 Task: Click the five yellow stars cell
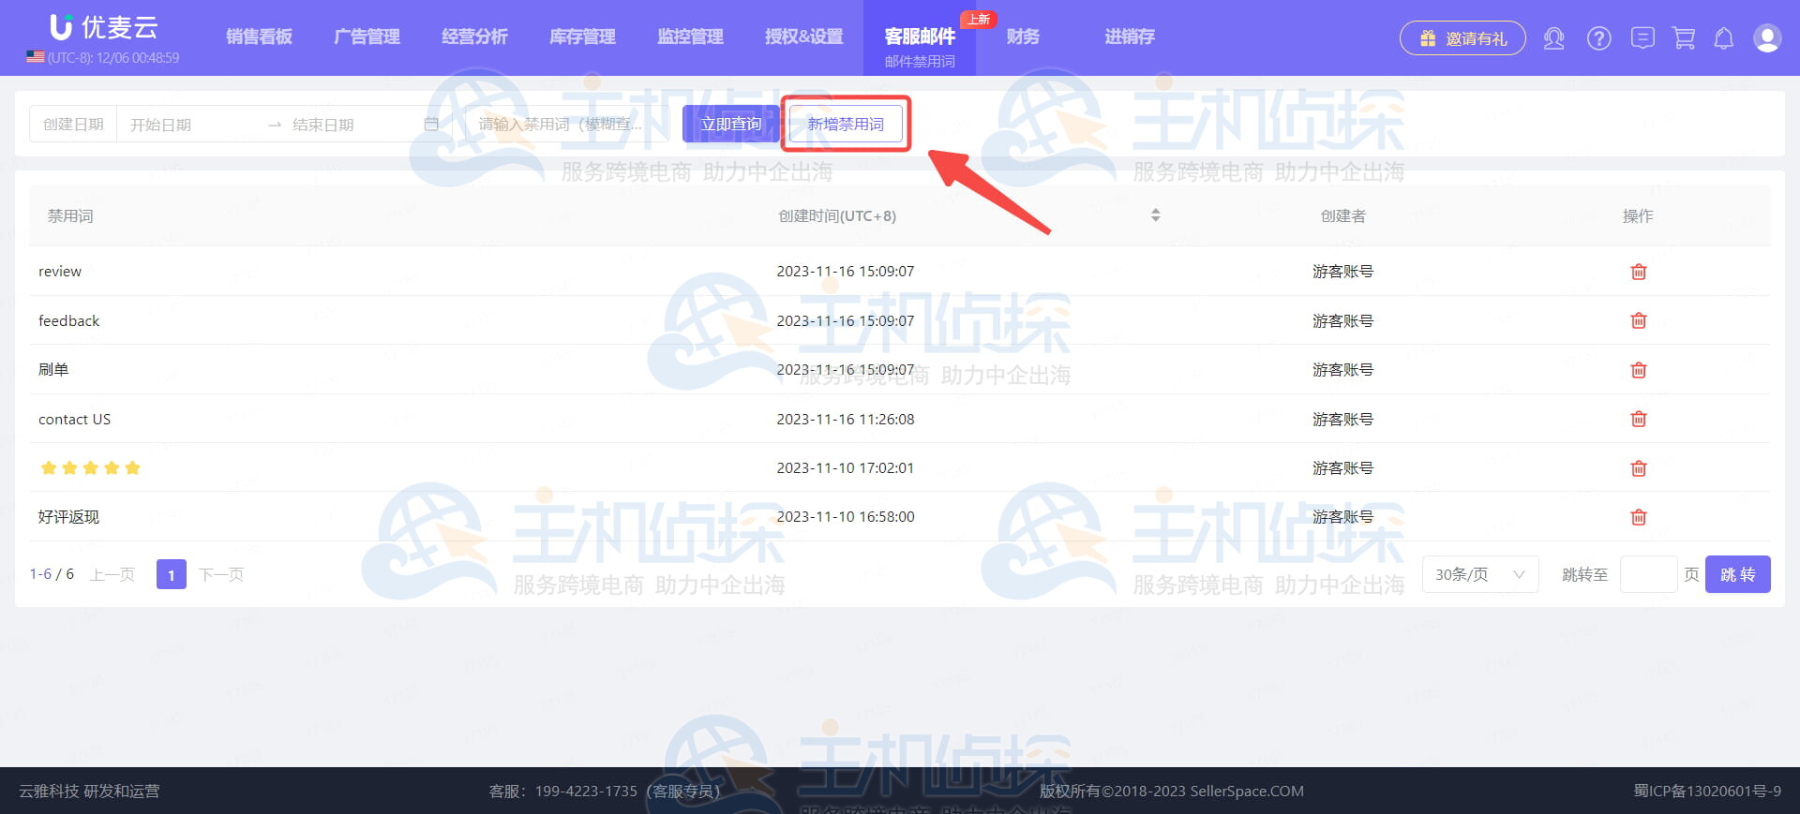90,468
